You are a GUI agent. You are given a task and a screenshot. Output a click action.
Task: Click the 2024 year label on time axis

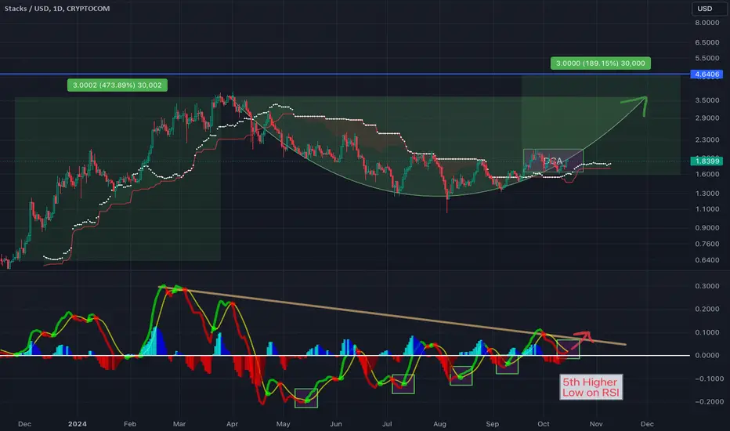click(x=78, y=423)
